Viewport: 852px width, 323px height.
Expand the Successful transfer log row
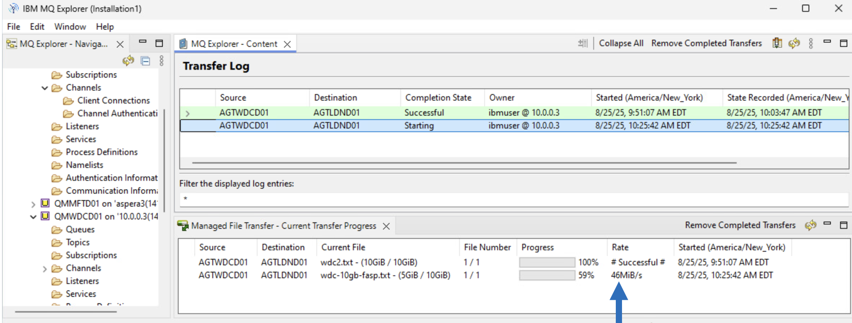(188, 113)
